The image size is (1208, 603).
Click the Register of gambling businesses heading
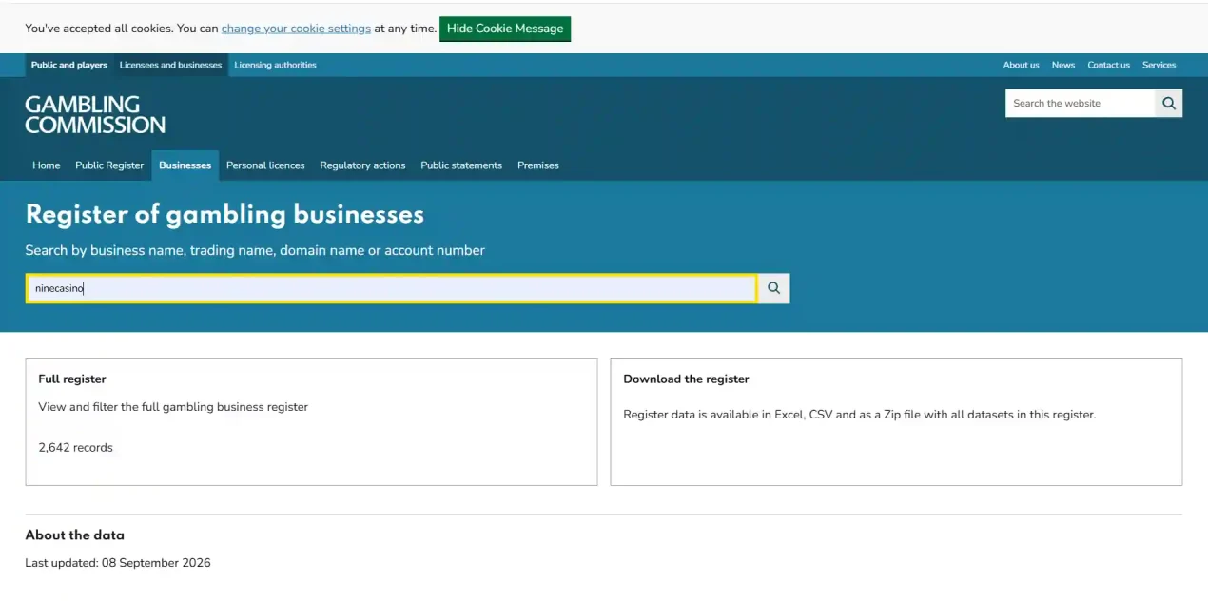tap(224, 215)
